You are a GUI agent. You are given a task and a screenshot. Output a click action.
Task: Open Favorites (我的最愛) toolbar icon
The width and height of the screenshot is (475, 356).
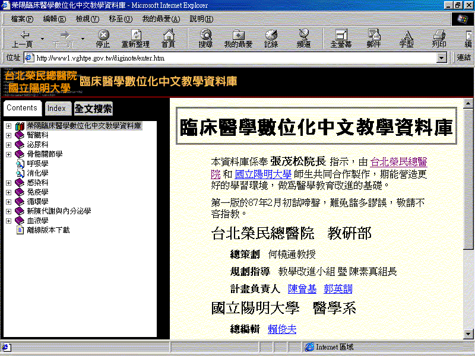238,39
